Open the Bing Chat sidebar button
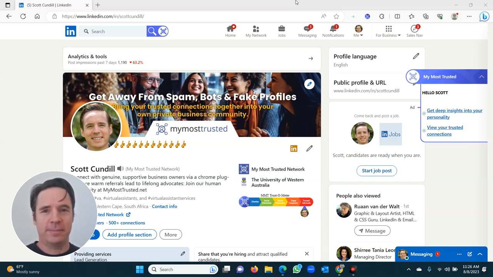This screenshot has height=277, width=493. [484, 17]
